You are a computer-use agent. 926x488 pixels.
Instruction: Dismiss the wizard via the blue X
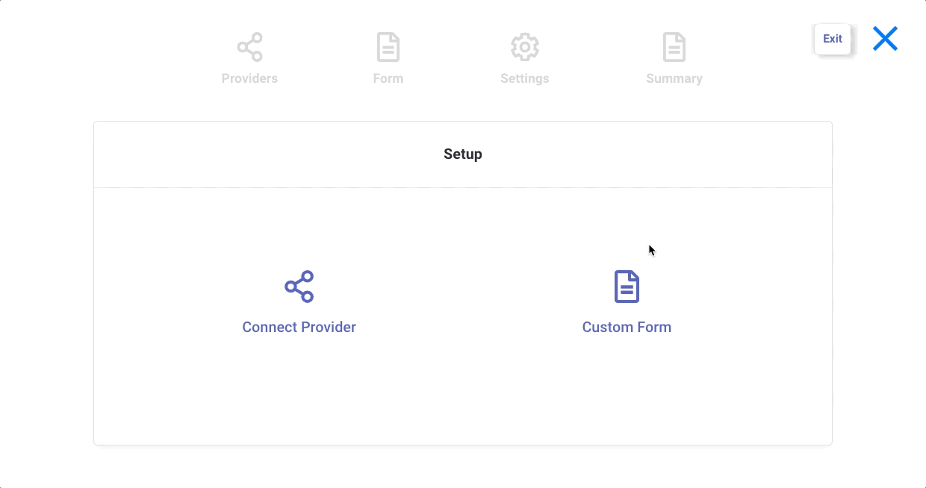(x=885, y=38)
